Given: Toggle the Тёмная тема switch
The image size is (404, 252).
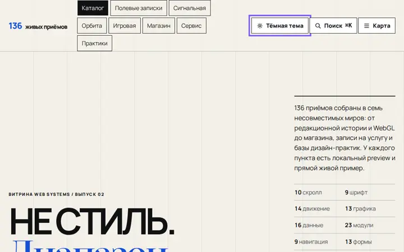Looking at the screenshot, I should pyautogui.click(x=280, y=25).
